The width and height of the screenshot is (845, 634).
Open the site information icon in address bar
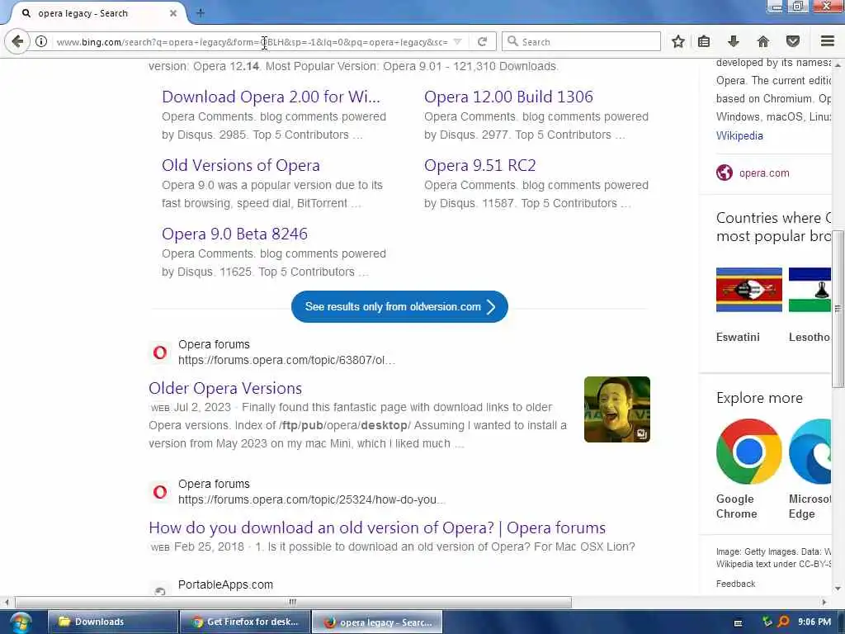click(41, 41)
